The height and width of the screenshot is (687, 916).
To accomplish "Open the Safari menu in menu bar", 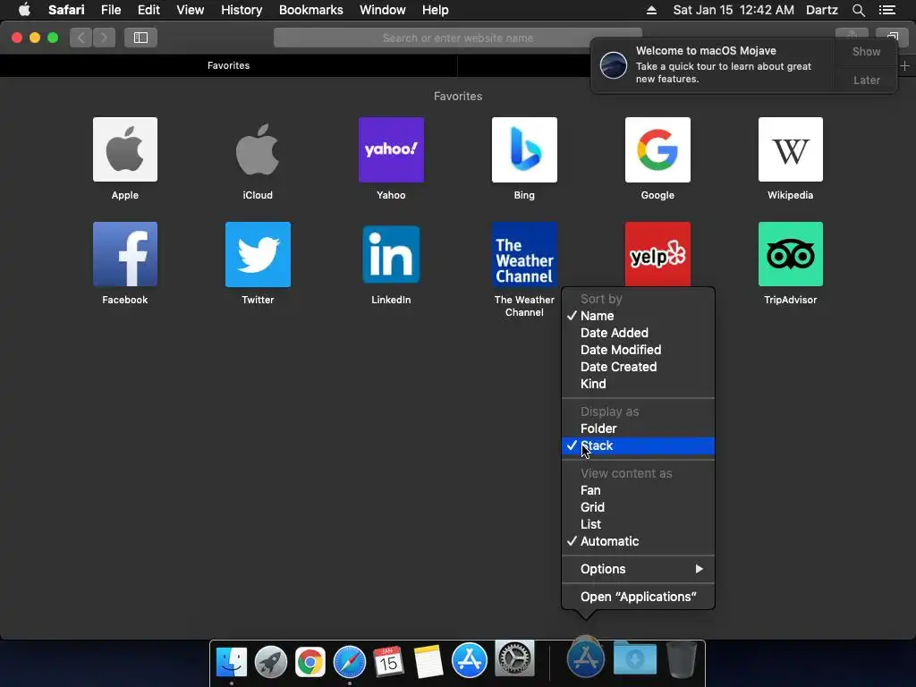I will [x=66, y=10].
